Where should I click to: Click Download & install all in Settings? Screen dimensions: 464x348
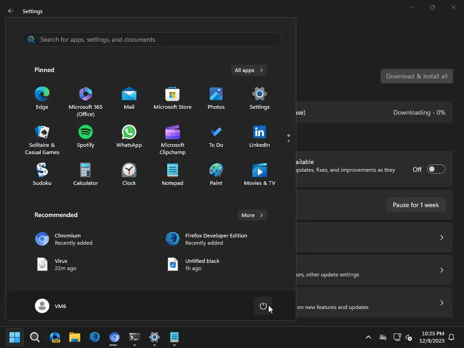417,76
